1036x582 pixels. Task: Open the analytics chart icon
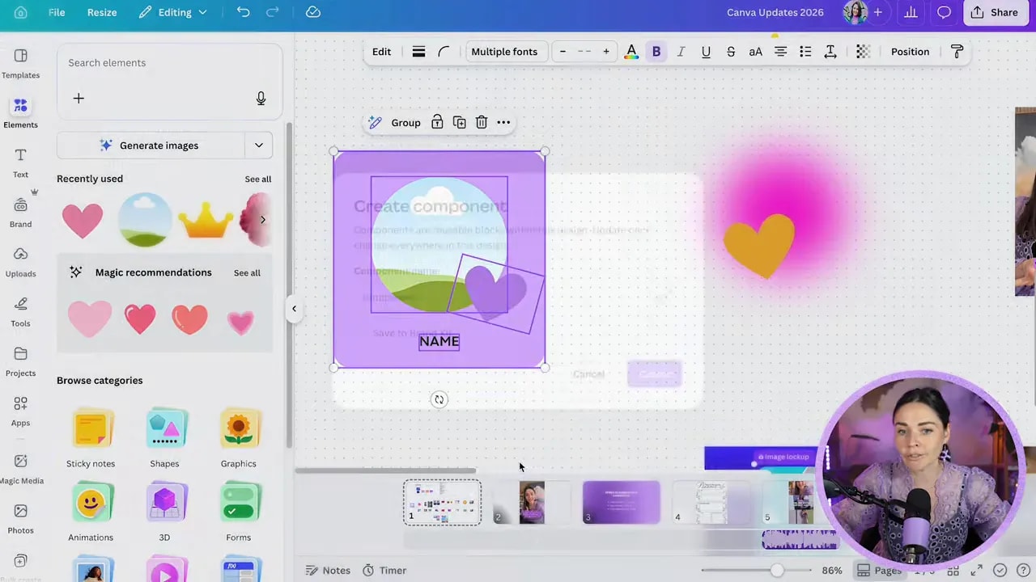[x=911, y=12]
